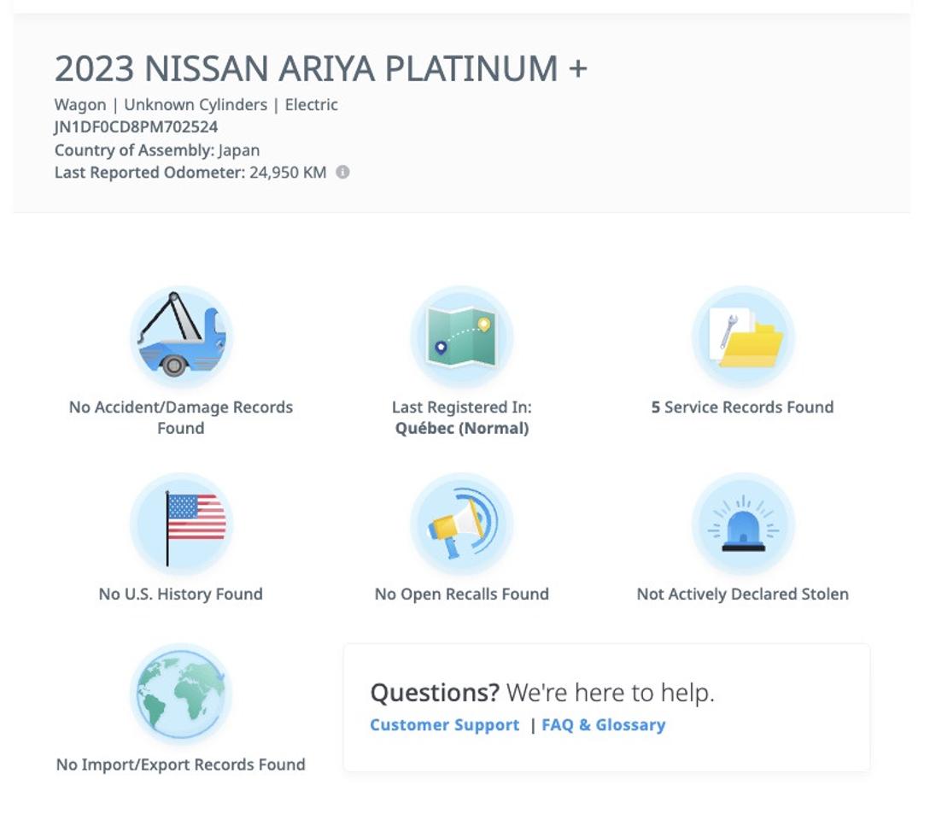Click the No Import/Export Records Found label
This screenshot has width=930, height=820.
pos(181,764)
